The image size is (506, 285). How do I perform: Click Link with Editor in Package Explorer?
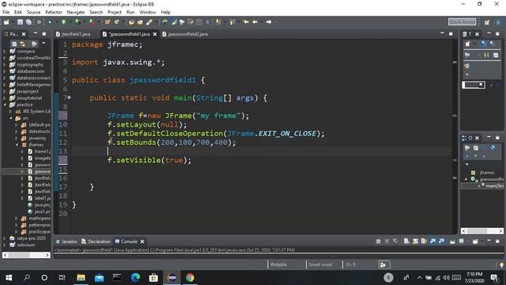point(23,44)
